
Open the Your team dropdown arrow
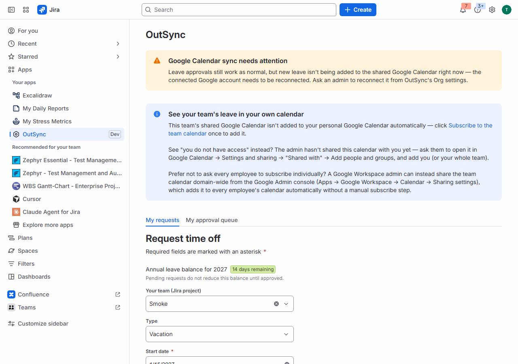pyautogui.click(x=286, y=304)
